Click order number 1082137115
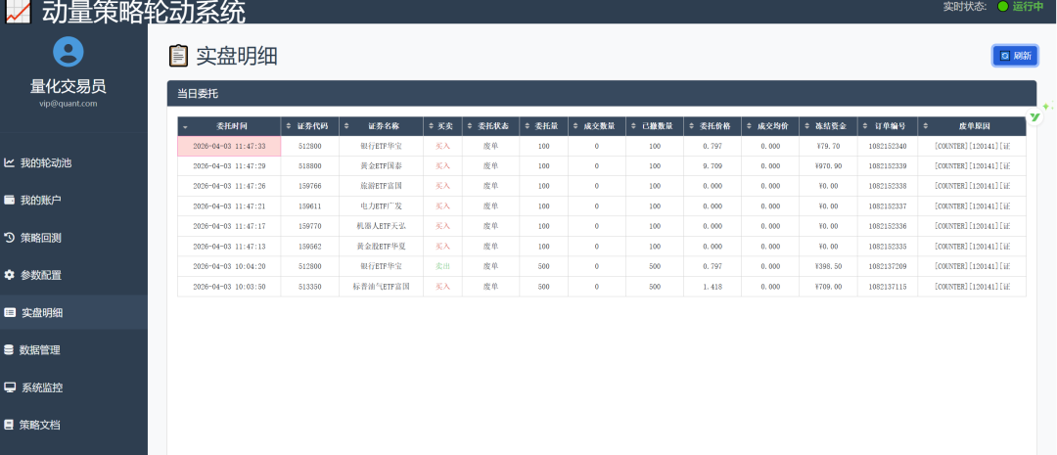The image size is (1057, 455). [x=887, y=287]
